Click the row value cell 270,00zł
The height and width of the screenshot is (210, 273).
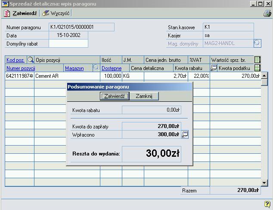click(x=236, y=76)
